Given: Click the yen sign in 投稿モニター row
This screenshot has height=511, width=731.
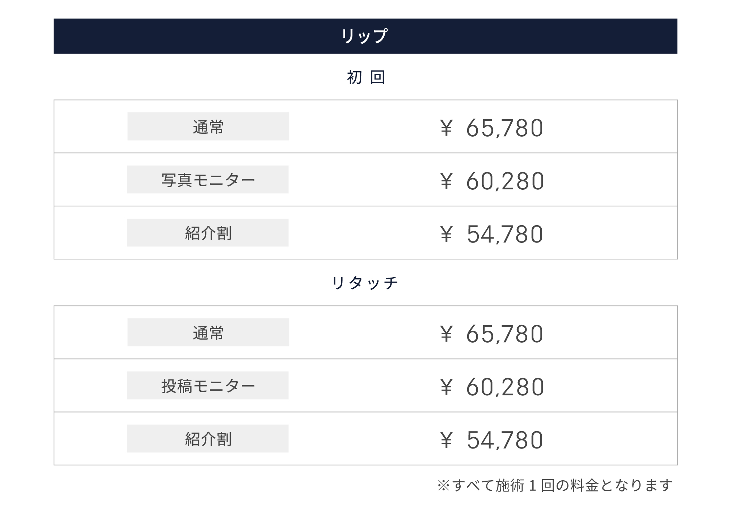Looking at the screenshot, I should [446, 387].
